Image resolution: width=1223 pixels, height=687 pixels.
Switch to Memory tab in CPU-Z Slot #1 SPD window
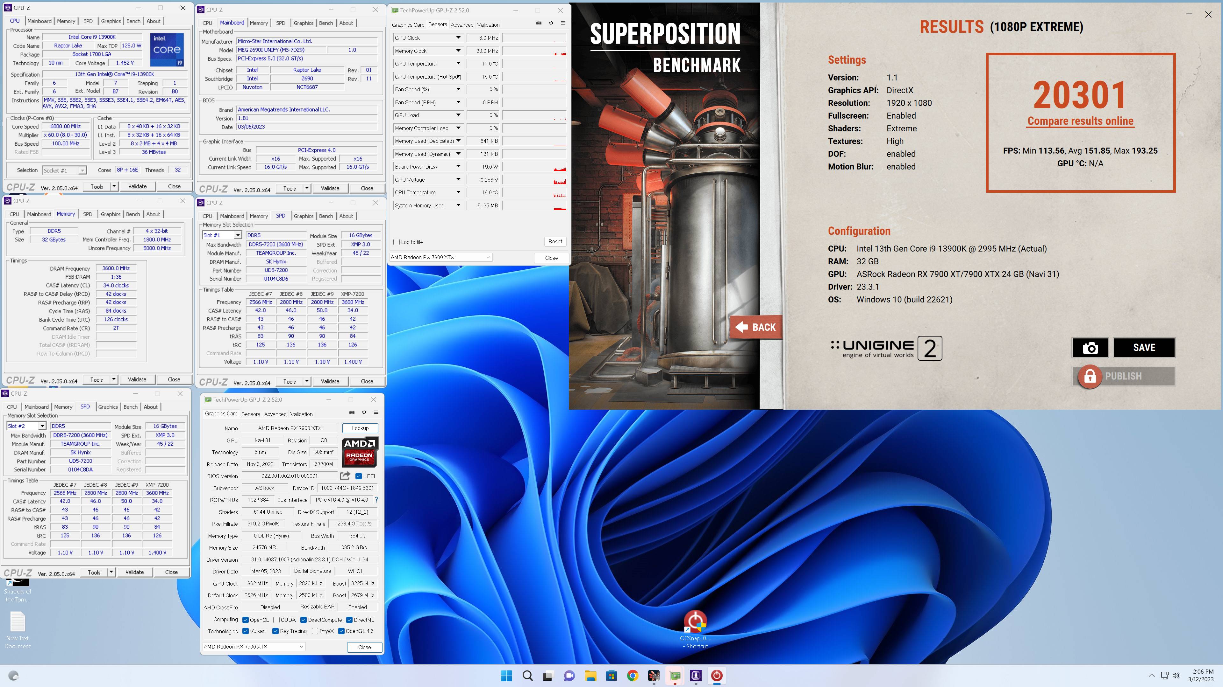(259, 216)
